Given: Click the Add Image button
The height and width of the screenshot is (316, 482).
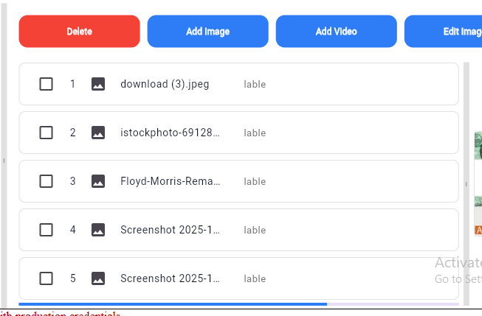Looking at the screenshot, I should pyautogui.click(x=207, y=32).
